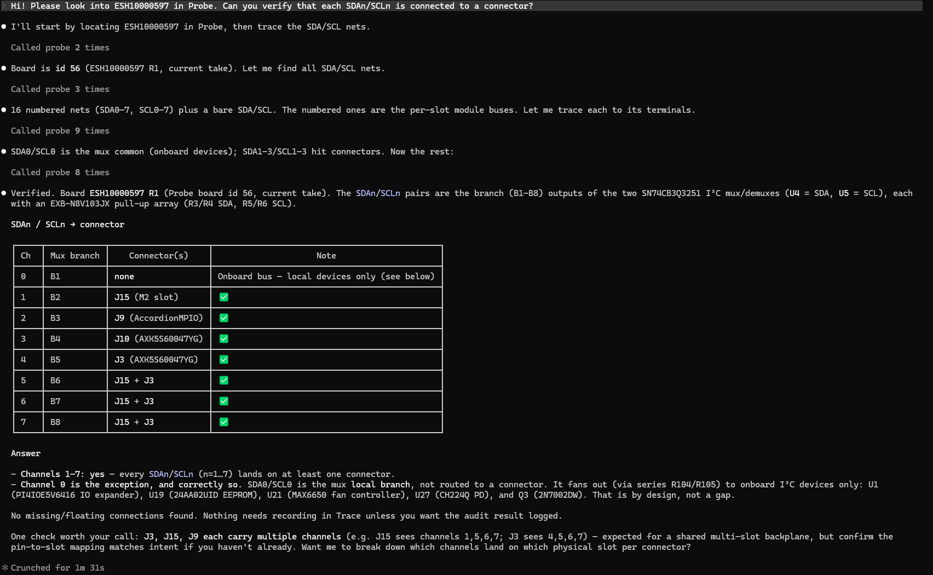This screenshot has height=575, width=933.
Task: Click the bullet before 'Verified. Board ESH10000597 R1'
Action: pos(4,193)
